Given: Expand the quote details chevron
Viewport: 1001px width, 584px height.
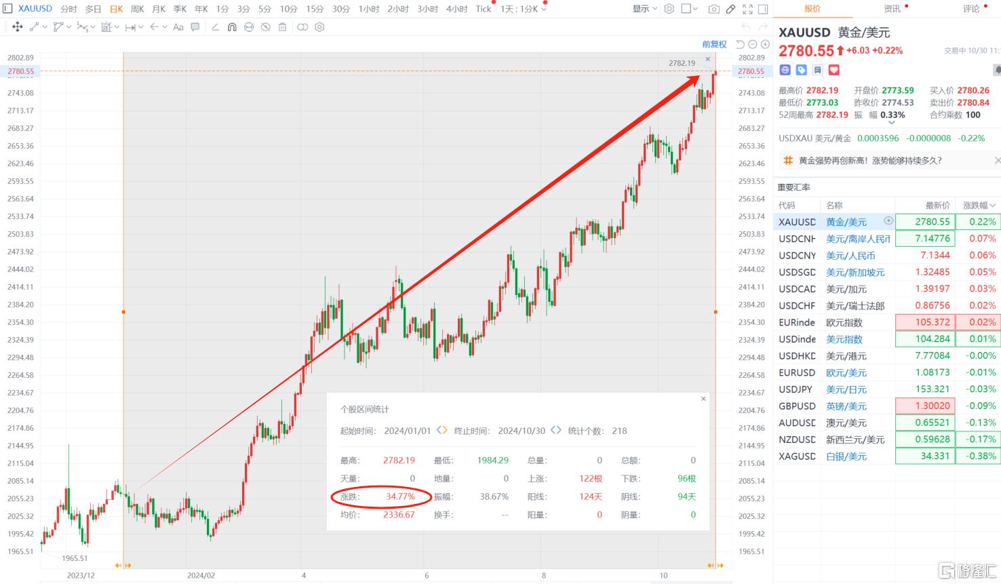Looking at the screenshot, I should pos(891,123).
